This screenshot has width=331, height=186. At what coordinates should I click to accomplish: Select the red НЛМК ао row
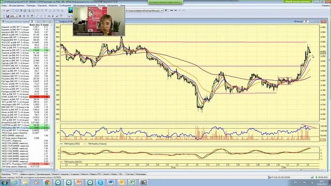25,97
